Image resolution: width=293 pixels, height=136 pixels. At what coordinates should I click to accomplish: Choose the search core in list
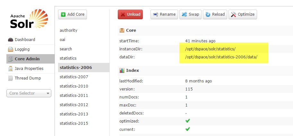[66, 49]
